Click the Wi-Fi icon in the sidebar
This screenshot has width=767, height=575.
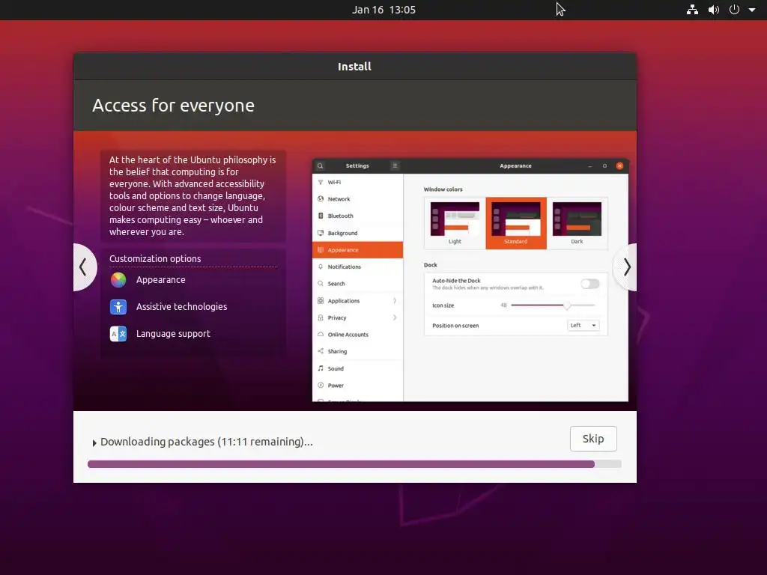click(x=321, y=182)
